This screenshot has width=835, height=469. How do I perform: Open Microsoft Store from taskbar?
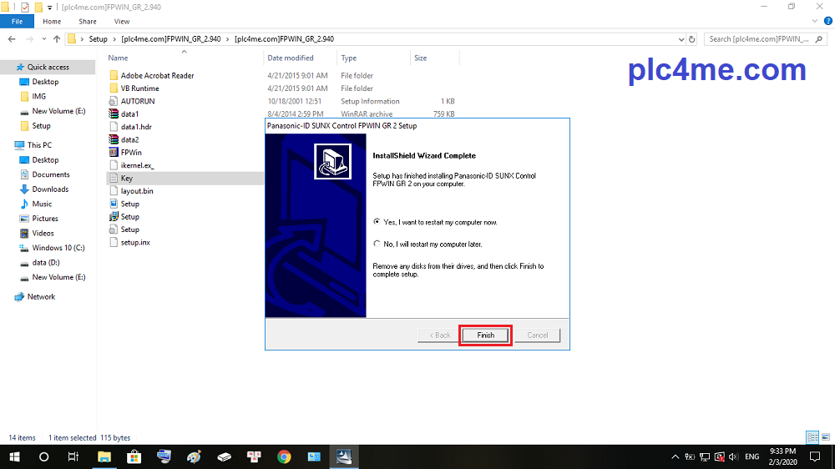coord(134,456)
